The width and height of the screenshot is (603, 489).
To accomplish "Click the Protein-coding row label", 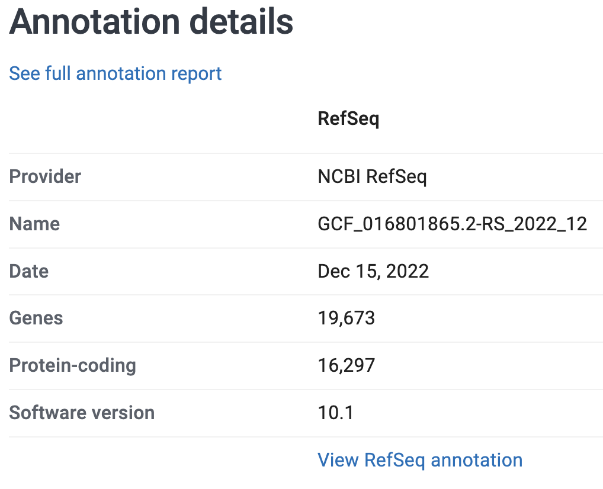I will tap(72, 365).
